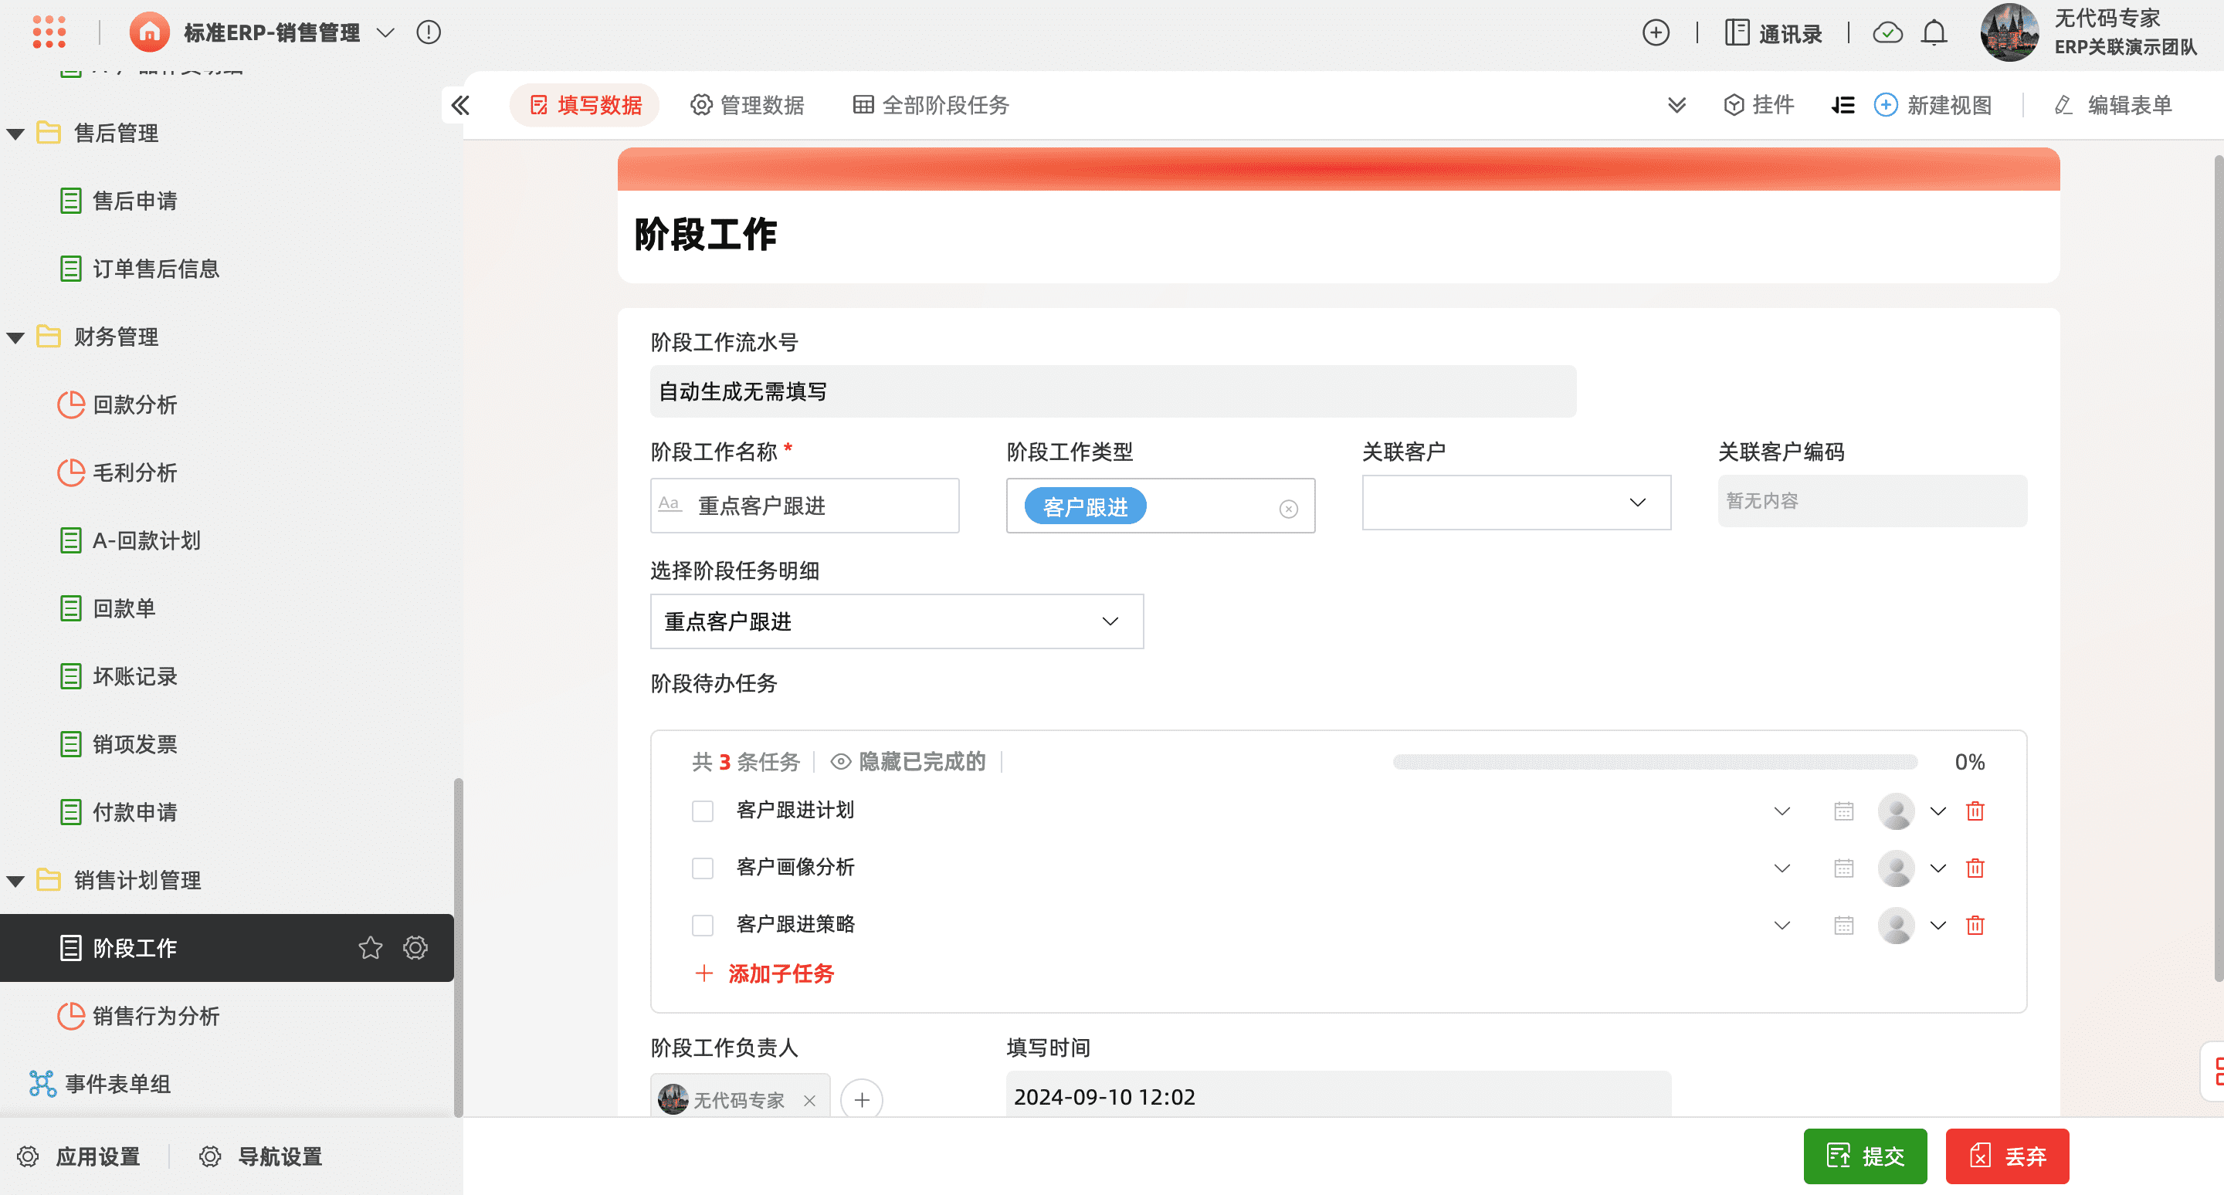Expand the 选择阶段任务明细 dropdown
The image size is (2224, 1195).
[896, 621]
